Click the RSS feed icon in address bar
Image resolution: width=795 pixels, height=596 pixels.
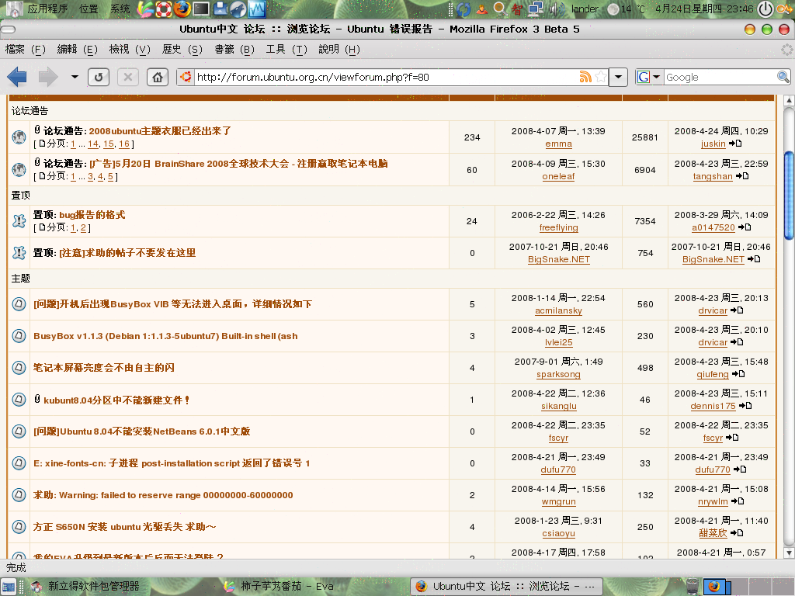coord(585,77)
